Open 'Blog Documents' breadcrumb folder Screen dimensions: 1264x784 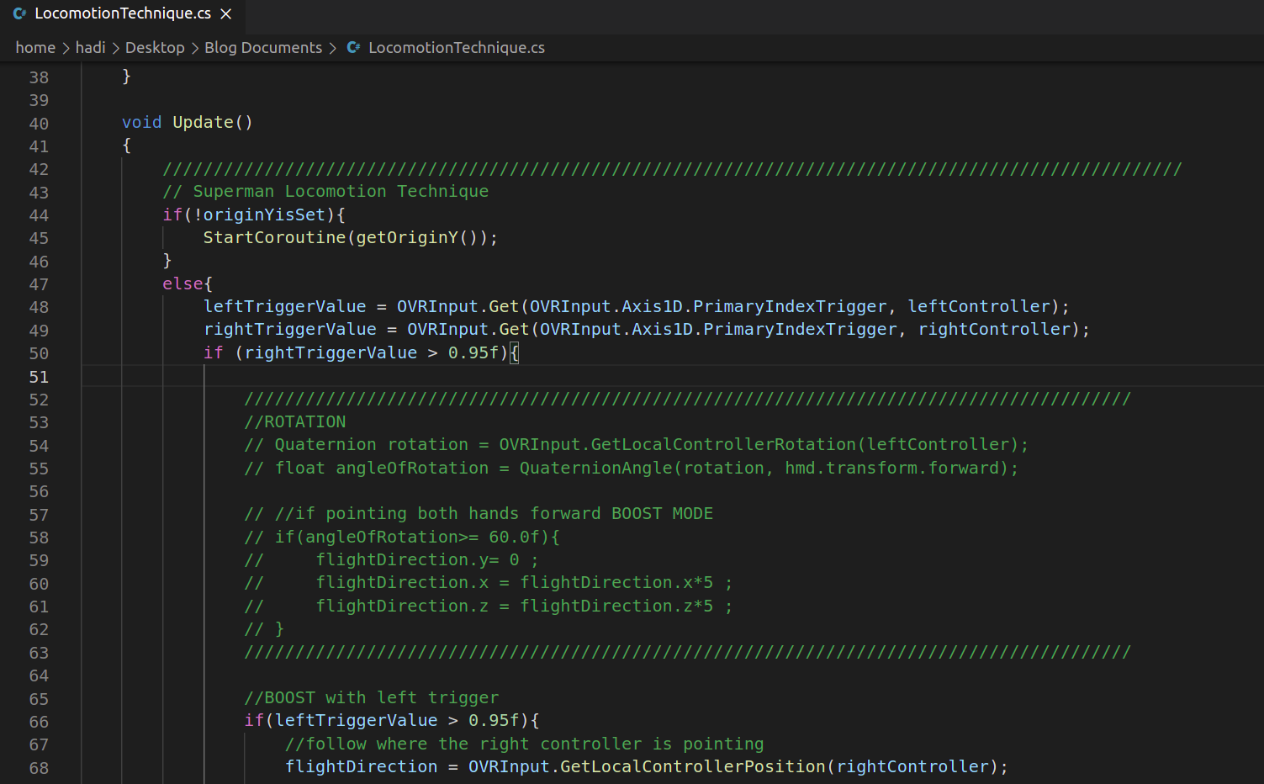(x=263, y=48)
